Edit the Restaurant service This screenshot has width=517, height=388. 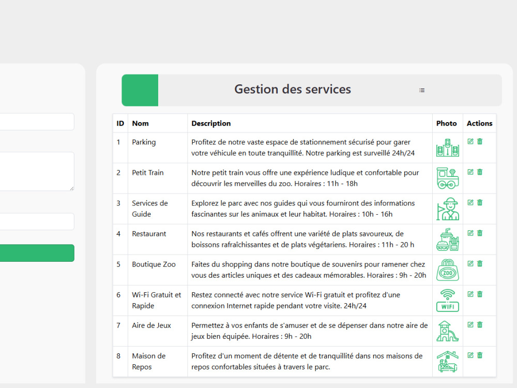470,233
